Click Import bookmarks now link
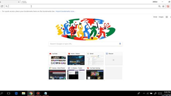Viewport: 171px width, 96px height. tap(65, 11)
